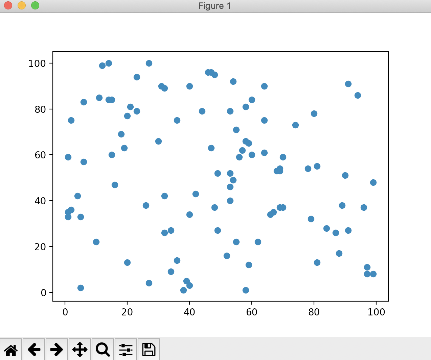Activate the Pan axes tool

point(80,349)
